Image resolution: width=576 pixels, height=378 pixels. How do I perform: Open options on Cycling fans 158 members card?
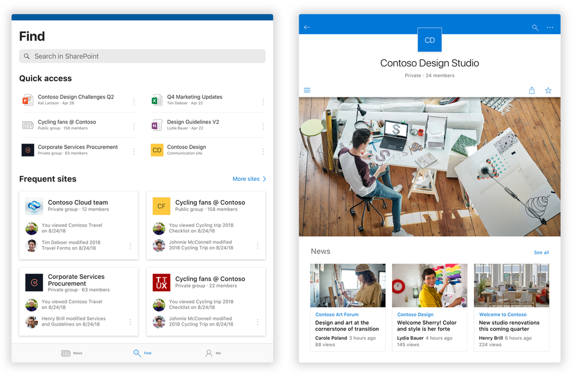(x=258, y=245)
